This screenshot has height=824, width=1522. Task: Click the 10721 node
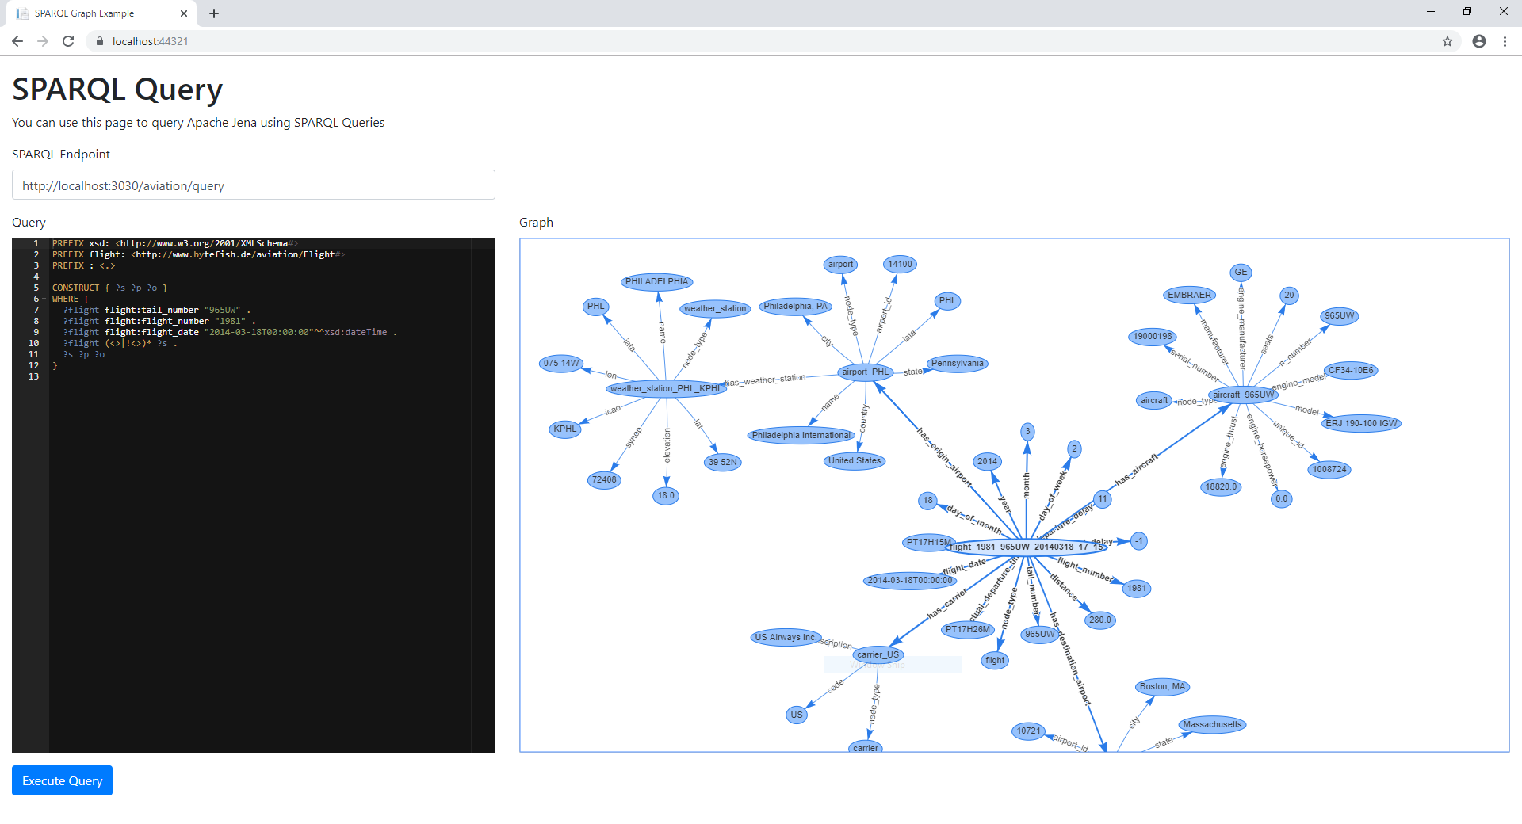[1028, 731]
